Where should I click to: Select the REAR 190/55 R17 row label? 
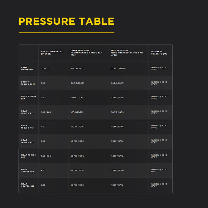(28, 156)
